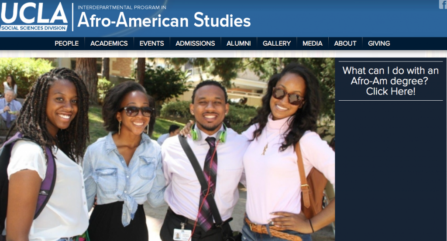Image resolution: width=447 pixels, height=241 pixels.
Task: Click the students group banner photo
Action: [167, 149]
